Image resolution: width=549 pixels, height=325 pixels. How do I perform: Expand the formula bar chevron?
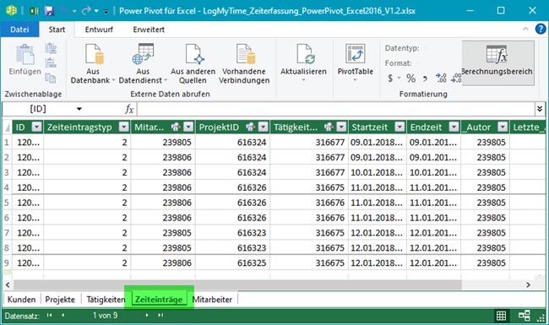(x=540, y=109)
